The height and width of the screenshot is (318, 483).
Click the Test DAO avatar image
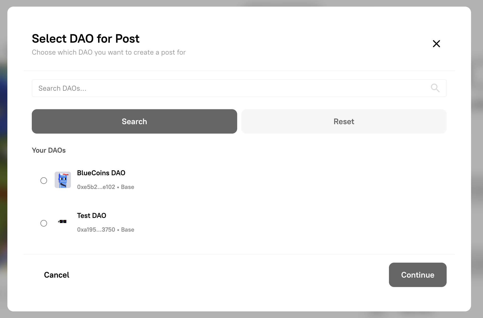pos(62,221)
